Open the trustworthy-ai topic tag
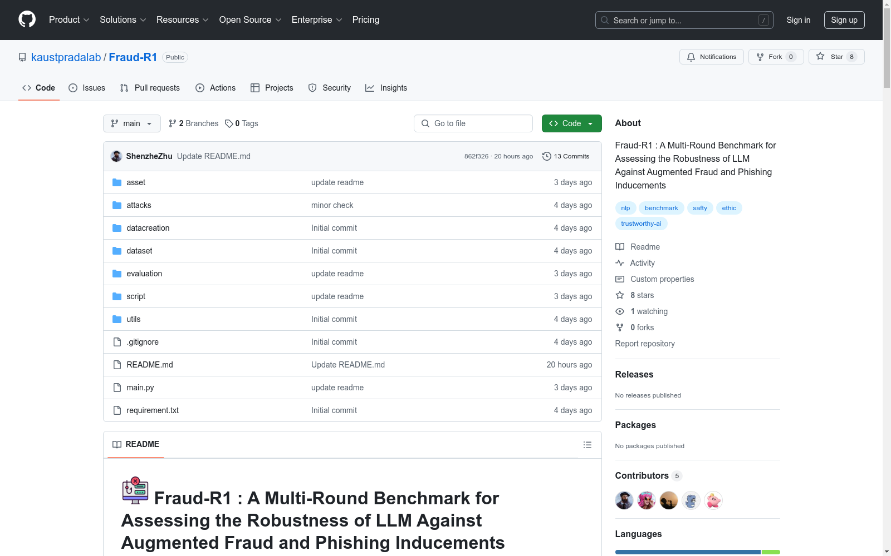Screen dimensions: 891x556 [x=641, y=224]
